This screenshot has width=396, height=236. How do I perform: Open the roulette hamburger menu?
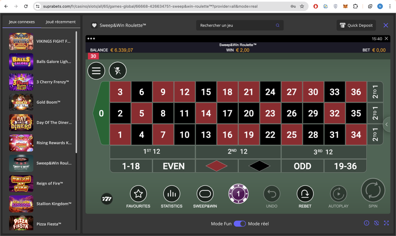click(x=96, y=71)
